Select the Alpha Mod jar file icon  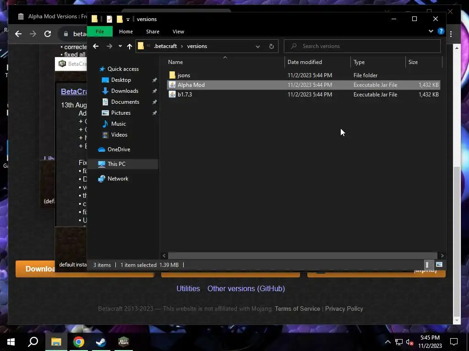click(x=172, y=85)
